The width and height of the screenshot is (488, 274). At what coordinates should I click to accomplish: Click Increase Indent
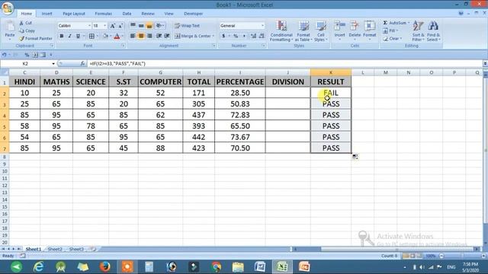(167, 36)
